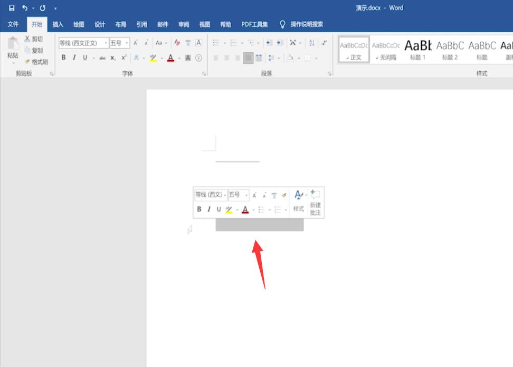The height and width of the screenshot is (367, 513).
Task: Apply yellow highlight in the ribbon
Action: point(153,58)
